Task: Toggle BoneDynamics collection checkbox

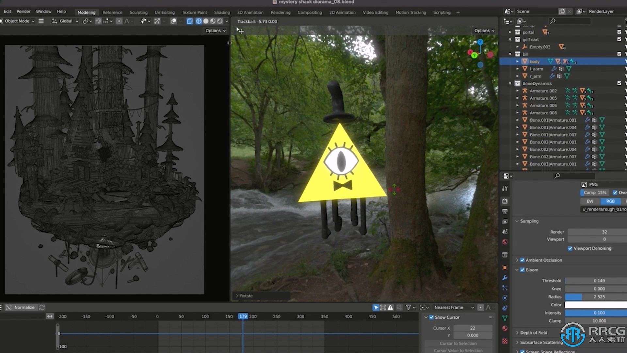Action: (619, 83)
